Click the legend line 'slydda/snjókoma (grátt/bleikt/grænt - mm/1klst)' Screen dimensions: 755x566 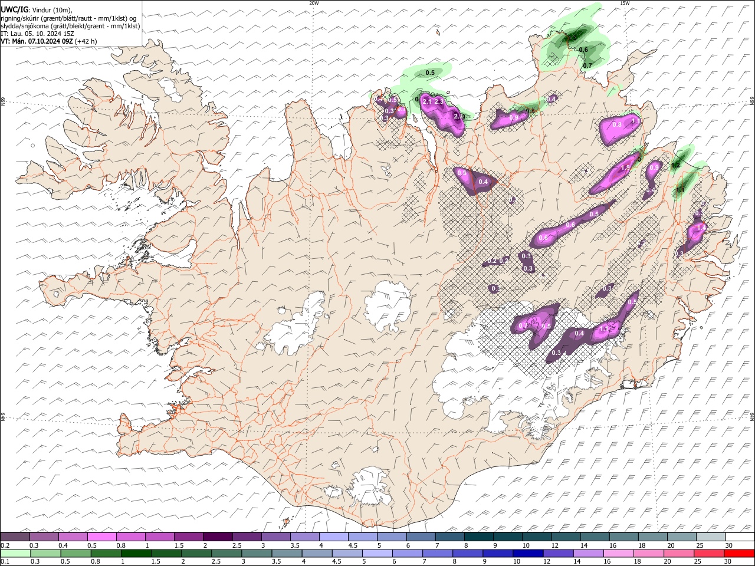pos(70,26)
